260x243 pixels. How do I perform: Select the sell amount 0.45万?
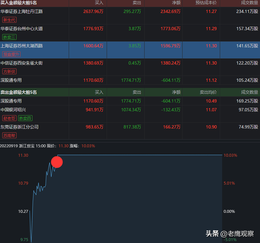(x=134, y=63)
